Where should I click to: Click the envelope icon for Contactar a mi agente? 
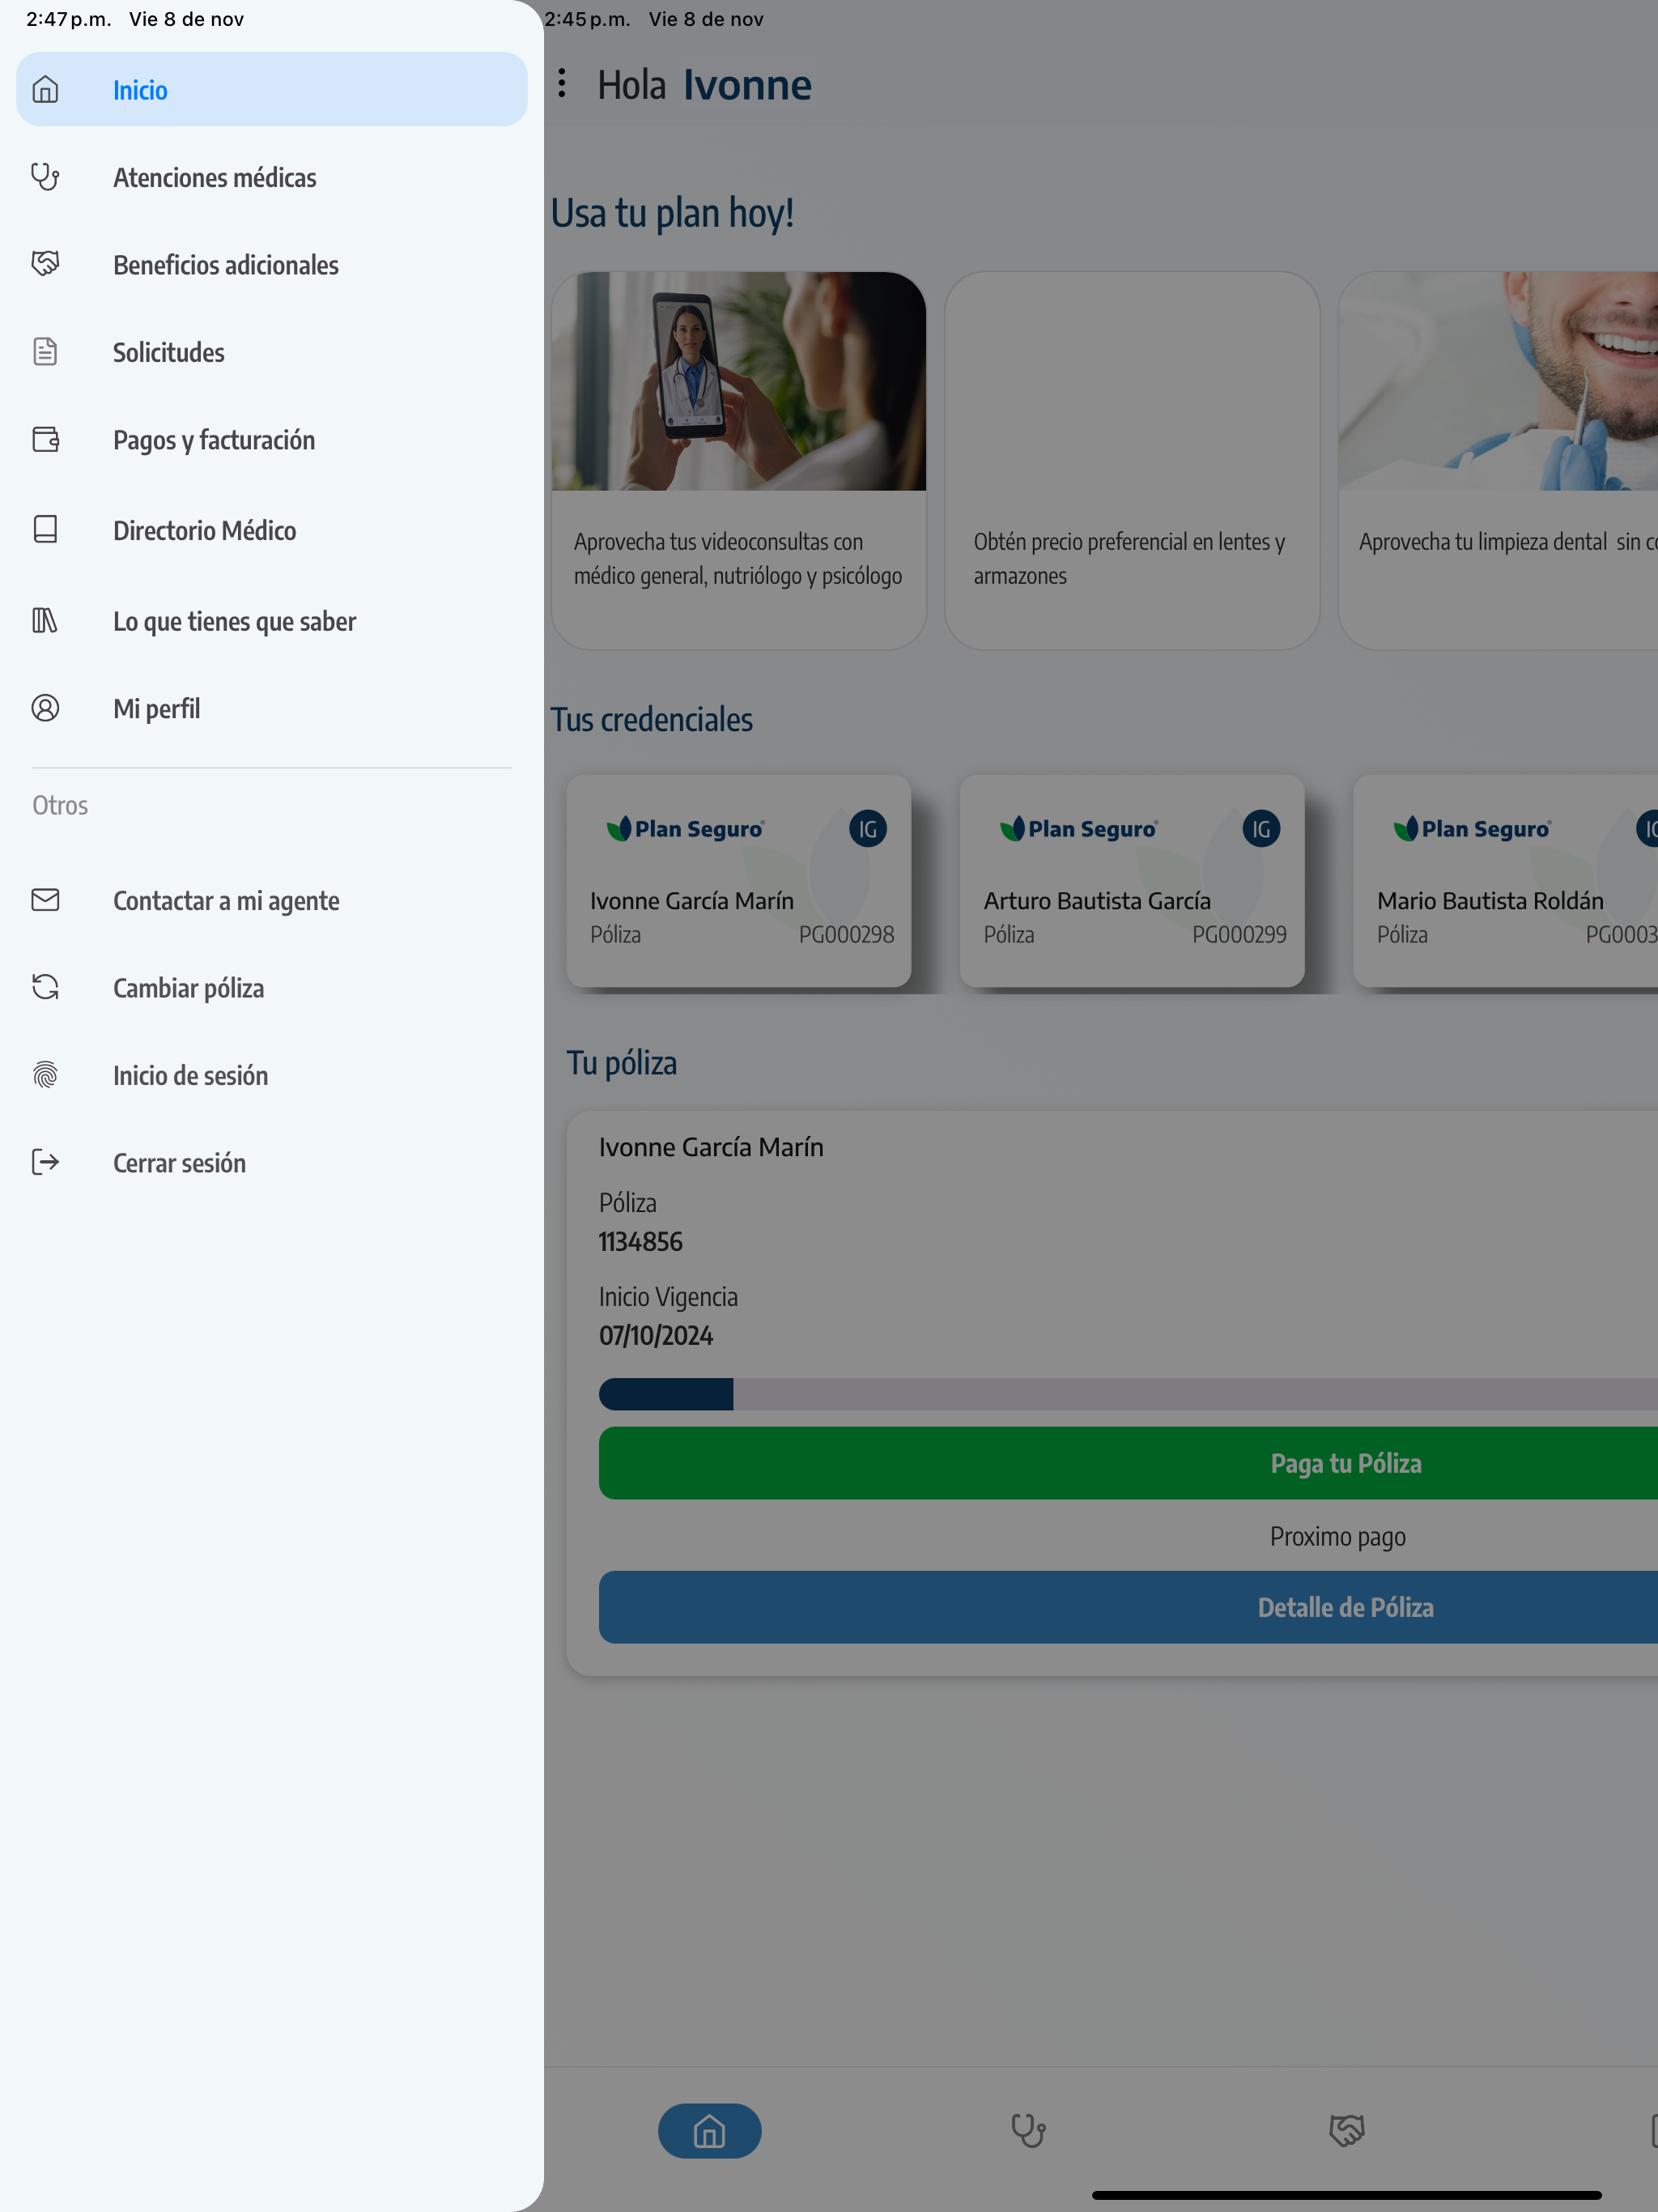[45, 900]
